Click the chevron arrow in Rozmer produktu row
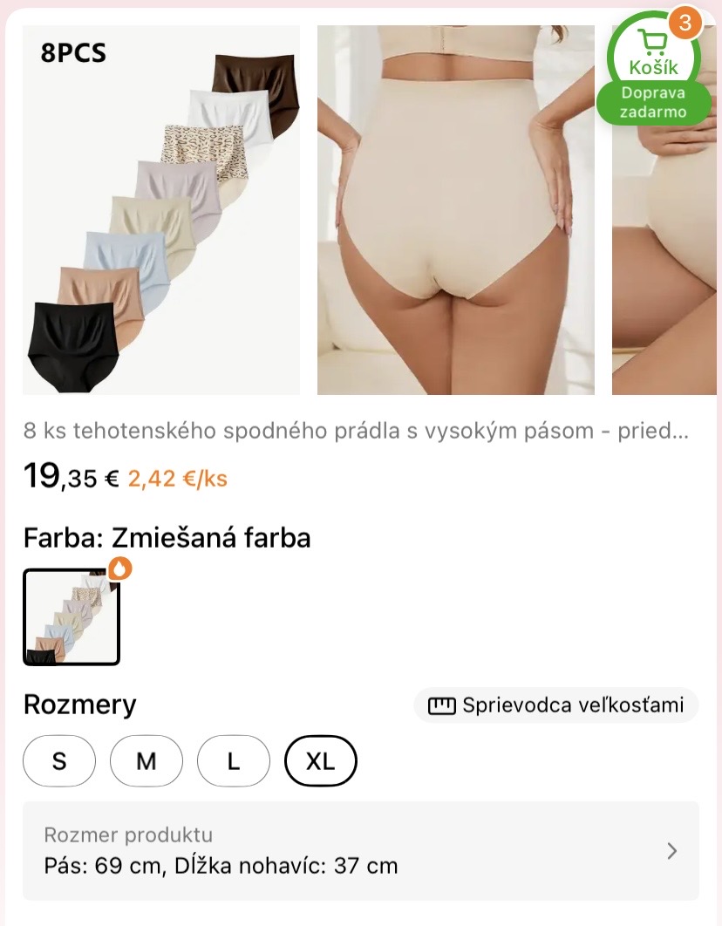The width and height of the screenshot is (722, 926). coord(671,850)
